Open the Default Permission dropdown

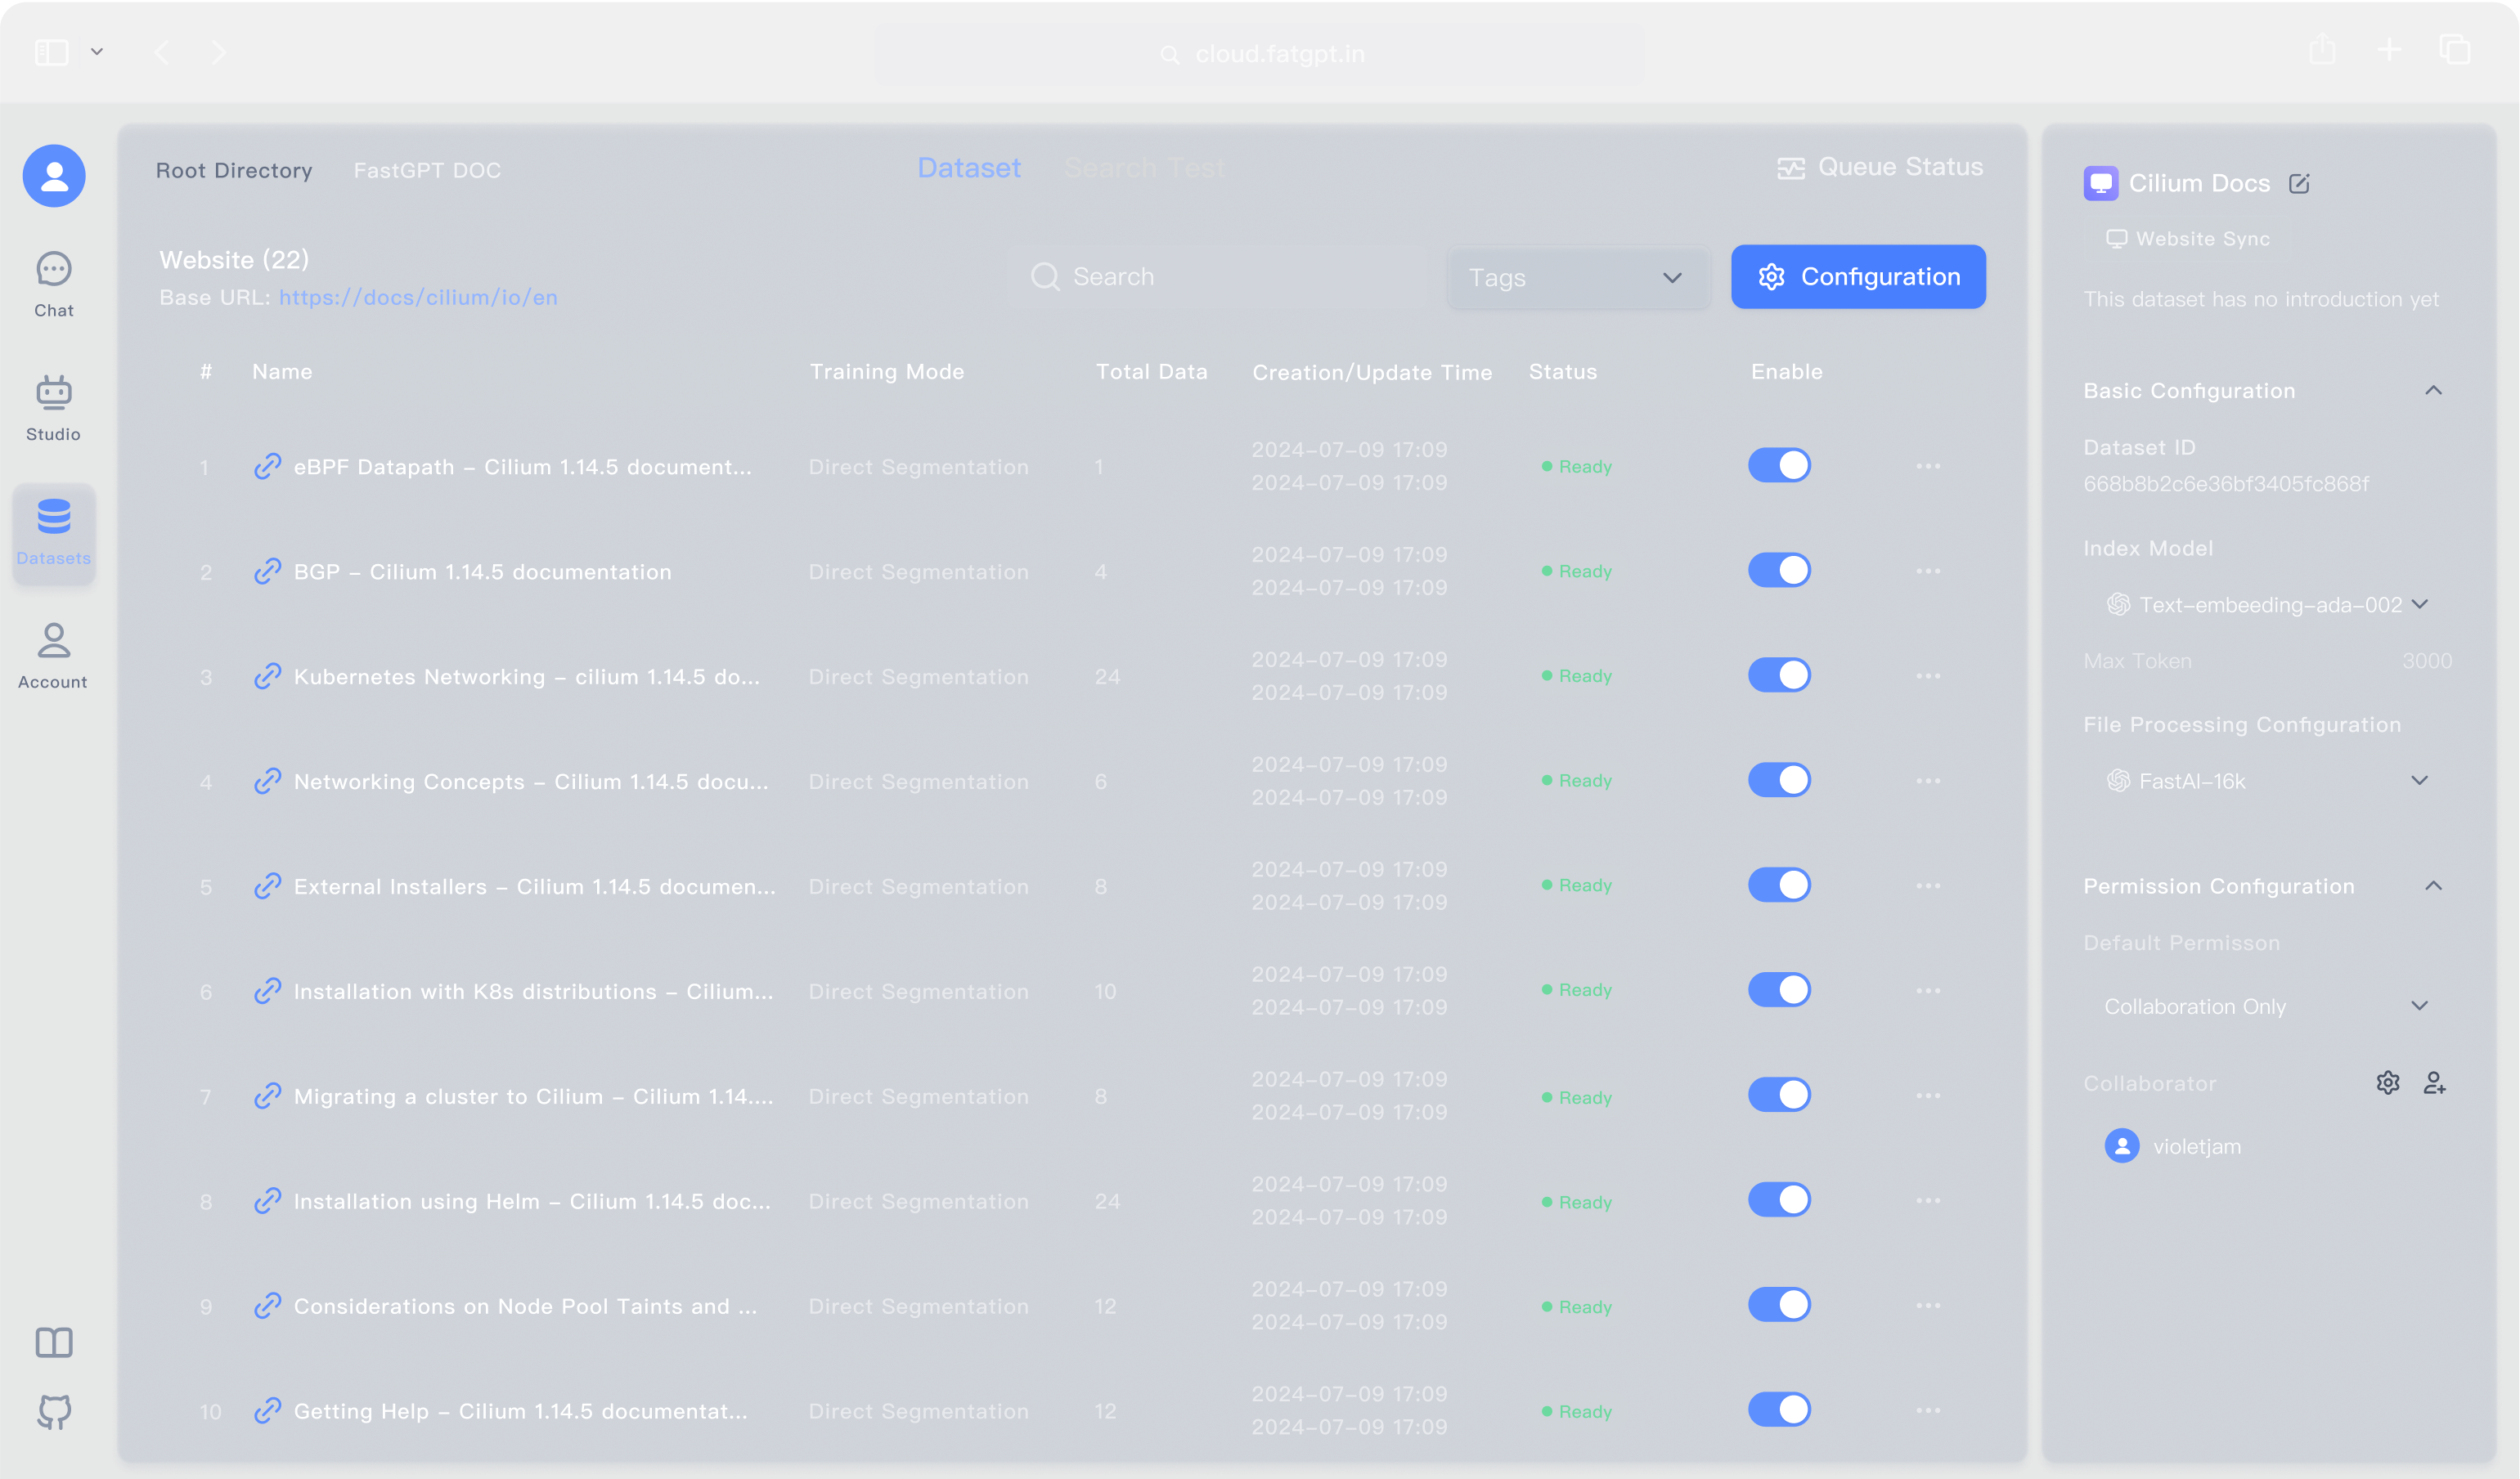point(2267,1006)
